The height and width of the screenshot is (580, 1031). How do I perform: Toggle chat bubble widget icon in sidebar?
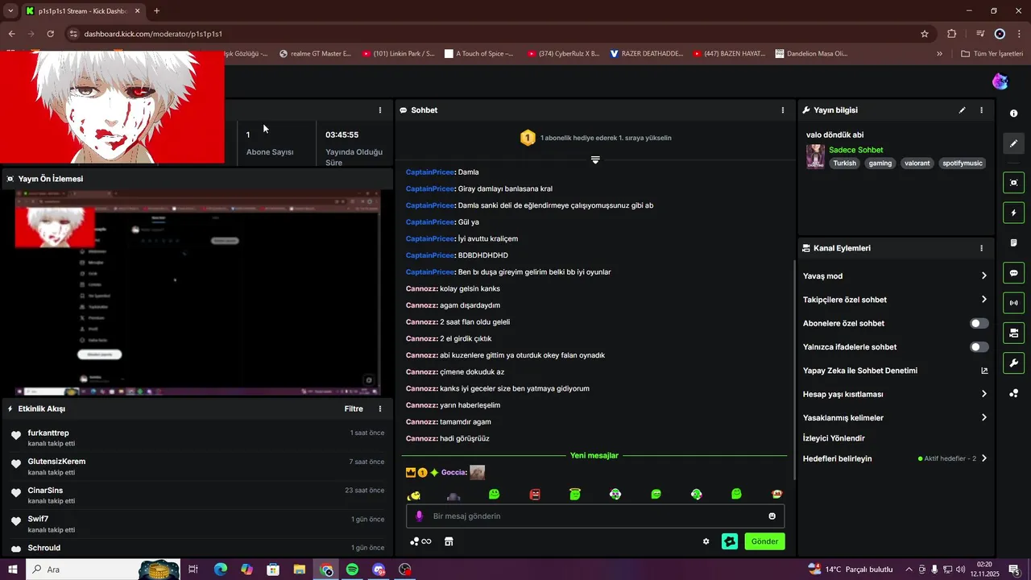click(x=1013, y=272)
